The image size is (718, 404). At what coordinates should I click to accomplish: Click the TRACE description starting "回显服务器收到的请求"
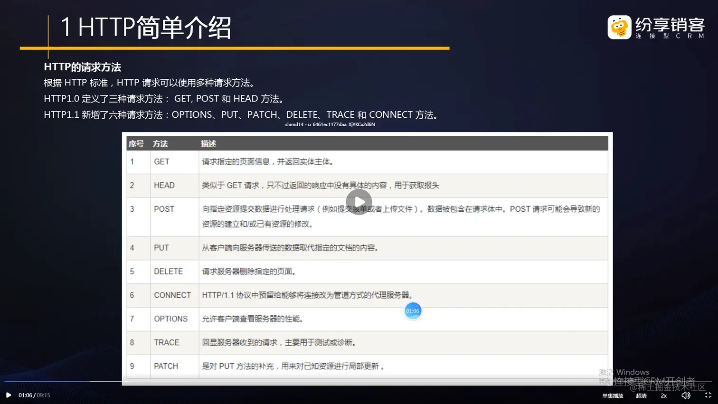coord(280,343)
